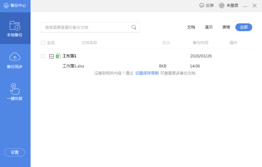Click the spreadsheet file icon of 工作簿1
Viewport: 262px width, 167px height.
[x=58, y=56]
